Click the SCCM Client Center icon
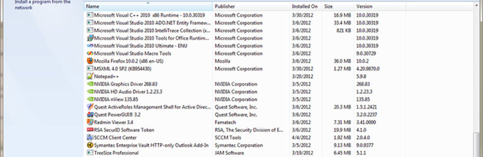 (x=90, y=138)
